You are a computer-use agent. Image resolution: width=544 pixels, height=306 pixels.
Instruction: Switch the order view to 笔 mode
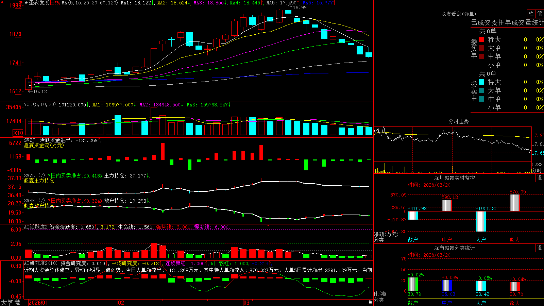(540, 14)
